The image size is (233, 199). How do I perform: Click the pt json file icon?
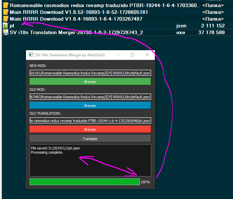[x=5, y=26]
